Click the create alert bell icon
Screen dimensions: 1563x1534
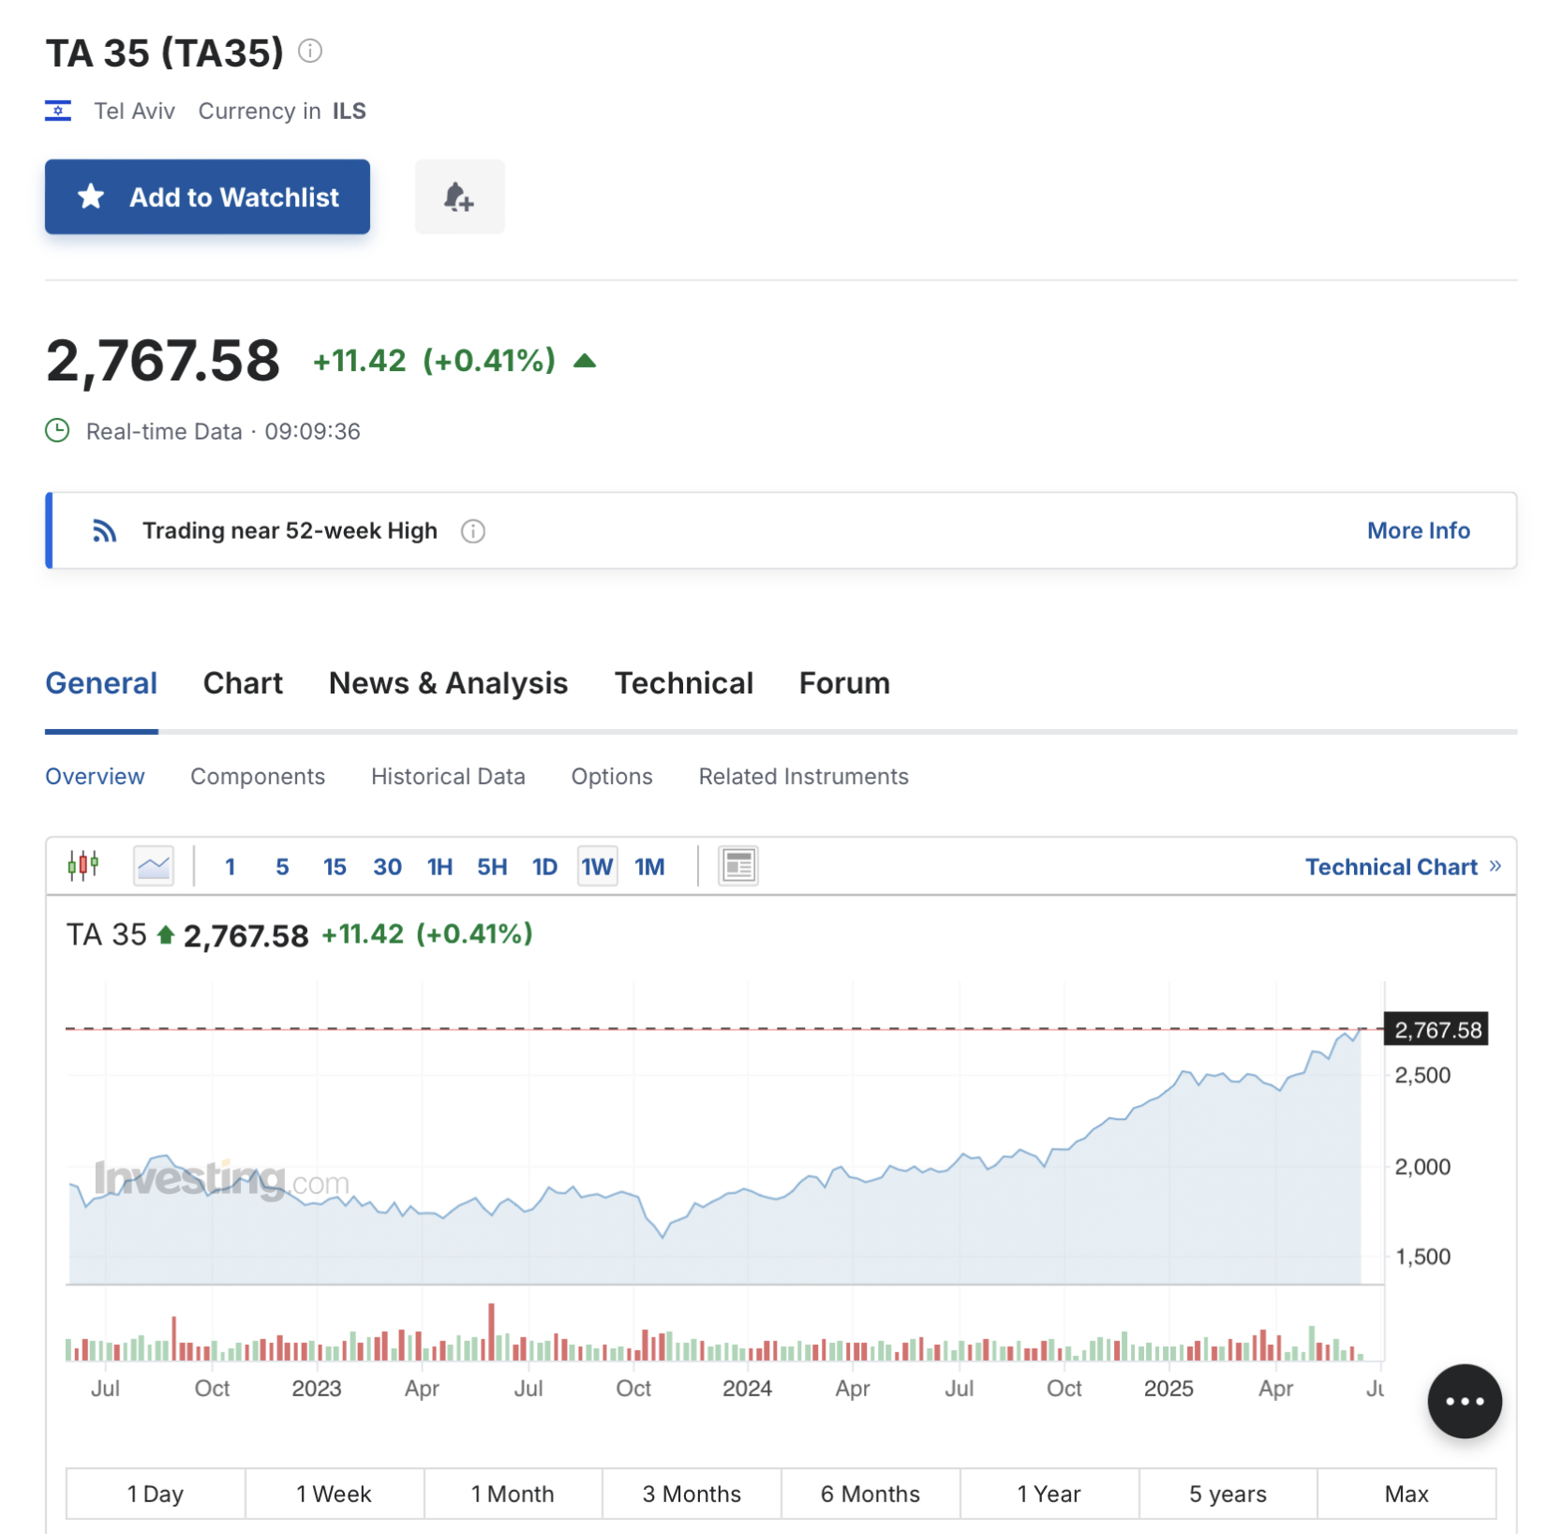[459, 197]
